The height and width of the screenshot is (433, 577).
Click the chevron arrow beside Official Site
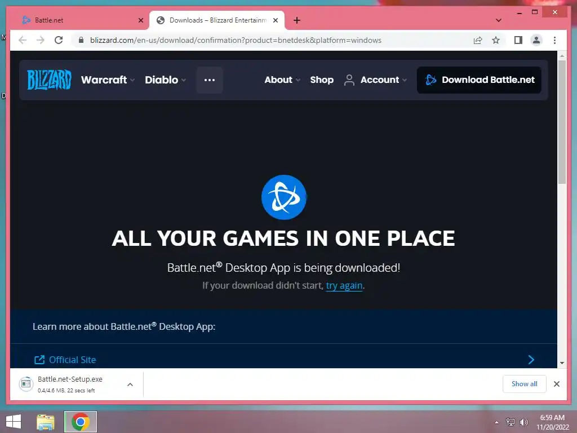(x=531, y=360)
